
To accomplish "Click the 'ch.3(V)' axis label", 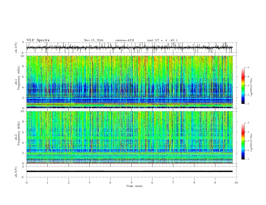I will point(16,172).
